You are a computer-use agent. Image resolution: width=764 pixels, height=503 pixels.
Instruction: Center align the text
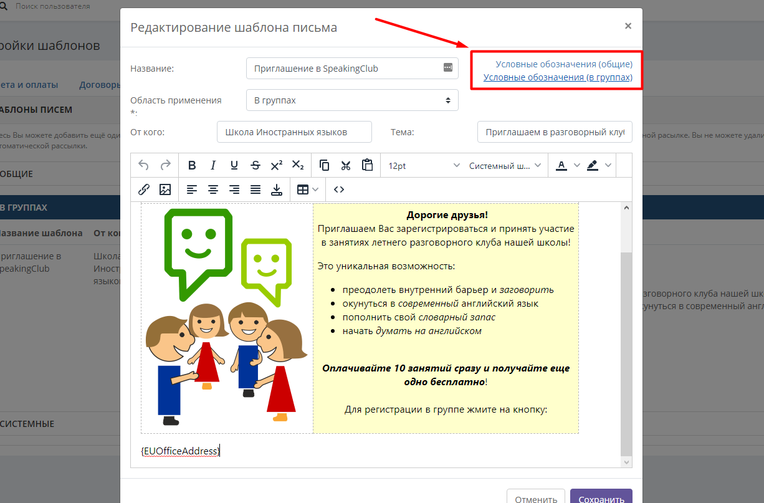click(x=213, y=189)
